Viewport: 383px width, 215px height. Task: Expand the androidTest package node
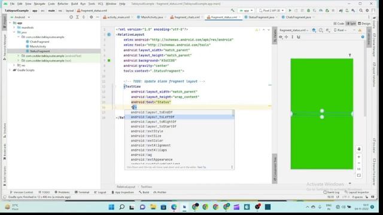pos(19,56)
